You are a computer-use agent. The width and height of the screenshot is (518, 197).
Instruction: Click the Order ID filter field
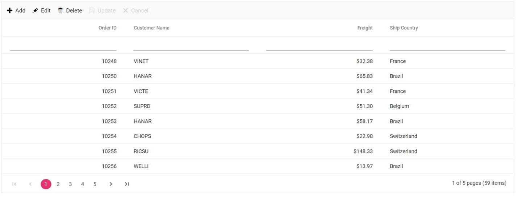63,46
